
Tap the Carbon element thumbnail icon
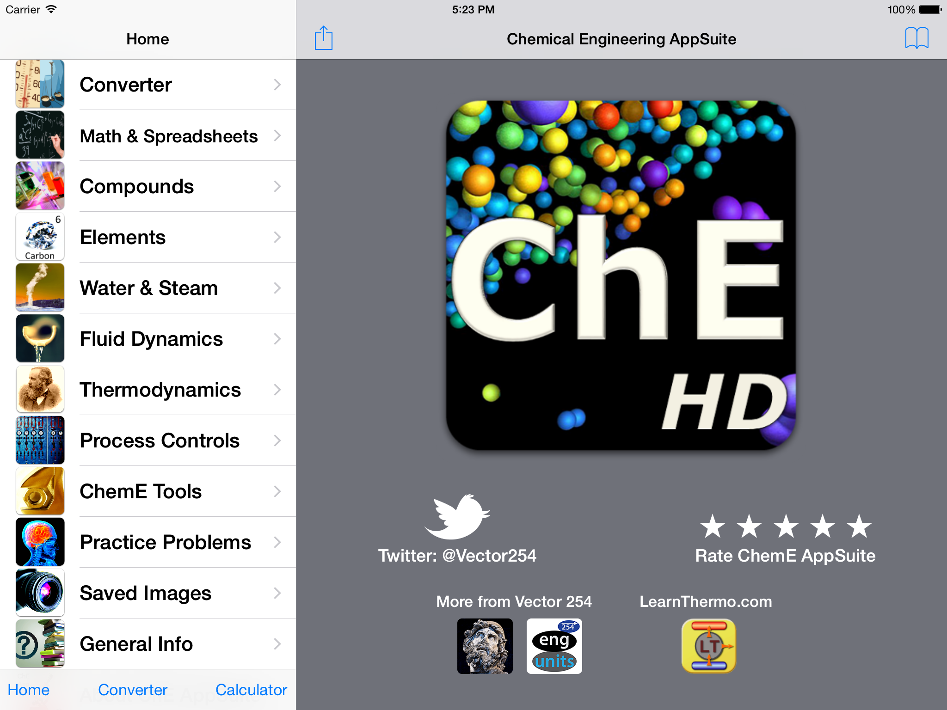[40, 237]
